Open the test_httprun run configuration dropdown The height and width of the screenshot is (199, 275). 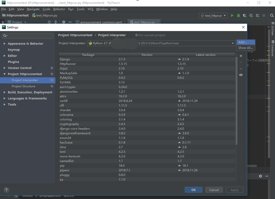(x=213, y=16)
